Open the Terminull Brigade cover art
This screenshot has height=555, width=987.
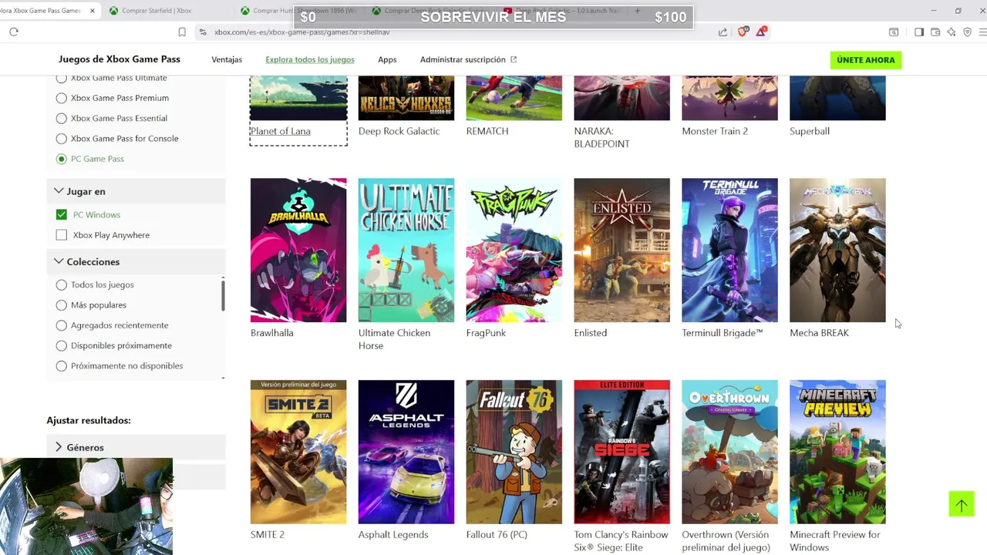pyautogui.click(x=730, y=250)
